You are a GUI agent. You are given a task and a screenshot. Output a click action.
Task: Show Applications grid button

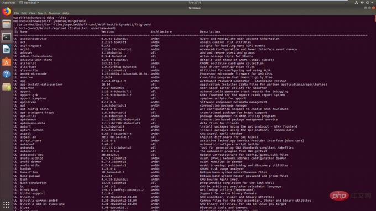tap(7, 204)
